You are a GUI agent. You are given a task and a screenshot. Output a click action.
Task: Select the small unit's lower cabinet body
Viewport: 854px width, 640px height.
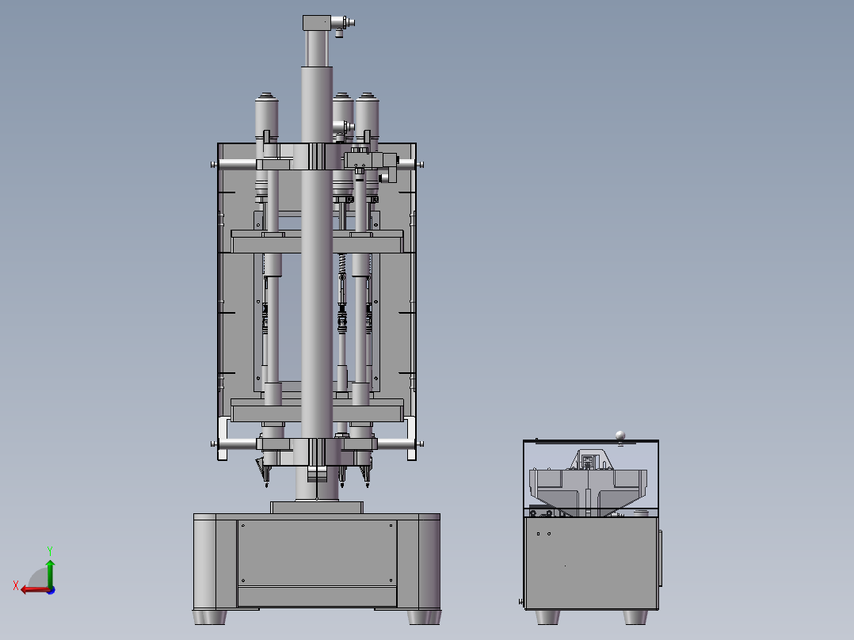tap(591, 563)
